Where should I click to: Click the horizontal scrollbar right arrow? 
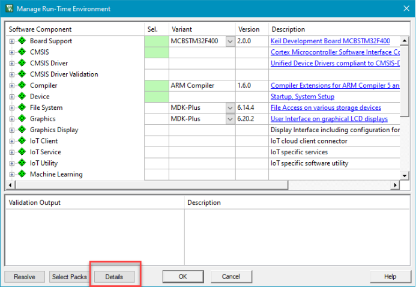[x=396, y=186]
